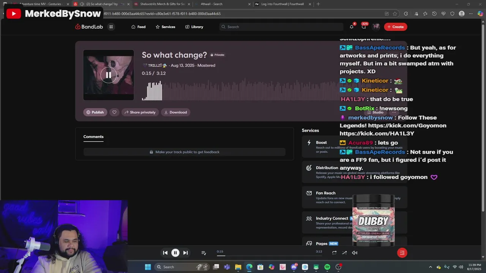Go to the Feed page
This screenshot has height=273, width=486.
(138, 27)
